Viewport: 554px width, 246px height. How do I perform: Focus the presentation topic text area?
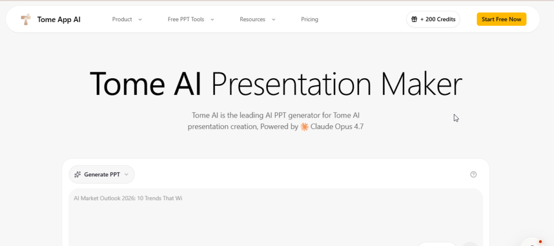(x=276, y=217)
